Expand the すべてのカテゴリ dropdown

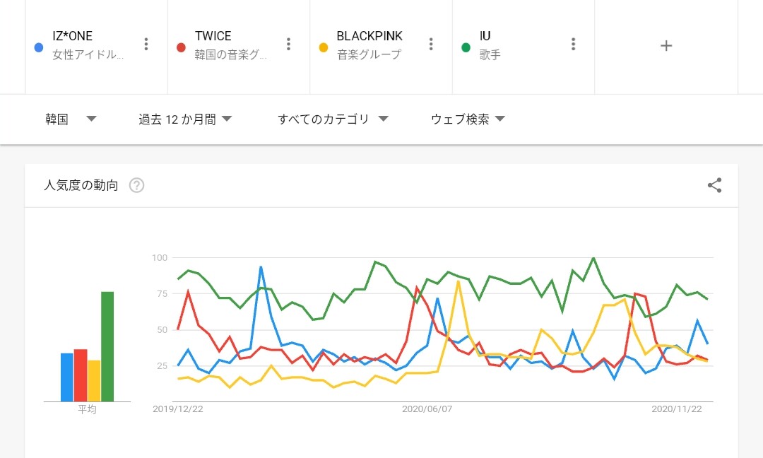tap(333, 119)
